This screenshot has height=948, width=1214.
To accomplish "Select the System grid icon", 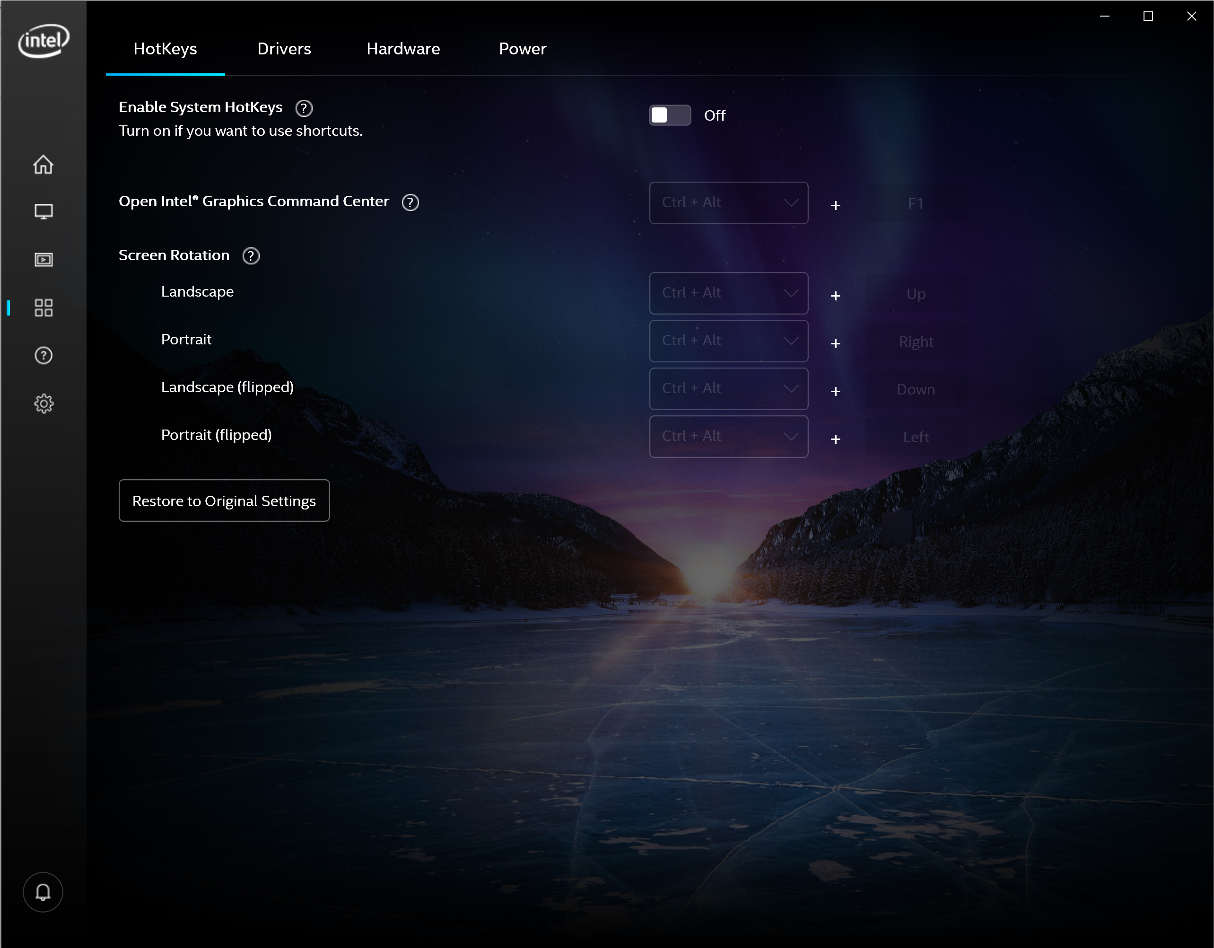I will (44, 308).
